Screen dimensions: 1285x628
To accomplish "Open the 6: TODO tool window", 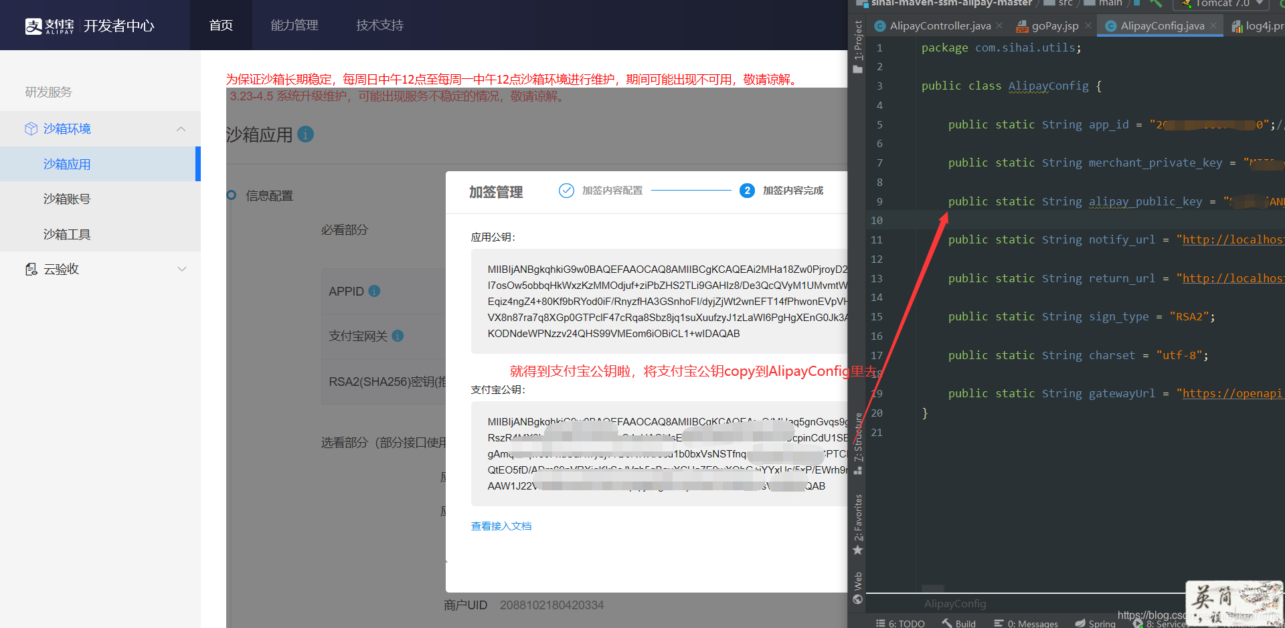I will point(900,623).
